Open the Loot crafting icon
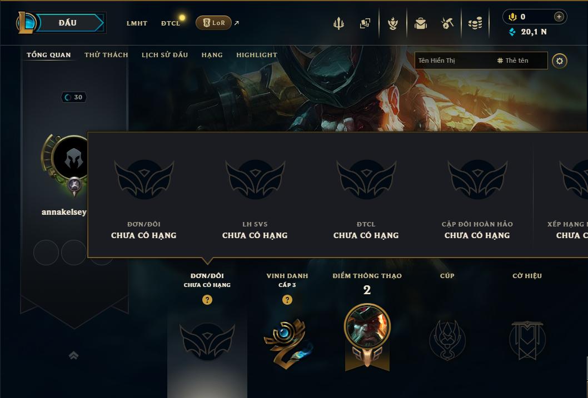Image resolution: width=588 pixels, height=398 pixels. click(447, 23)
